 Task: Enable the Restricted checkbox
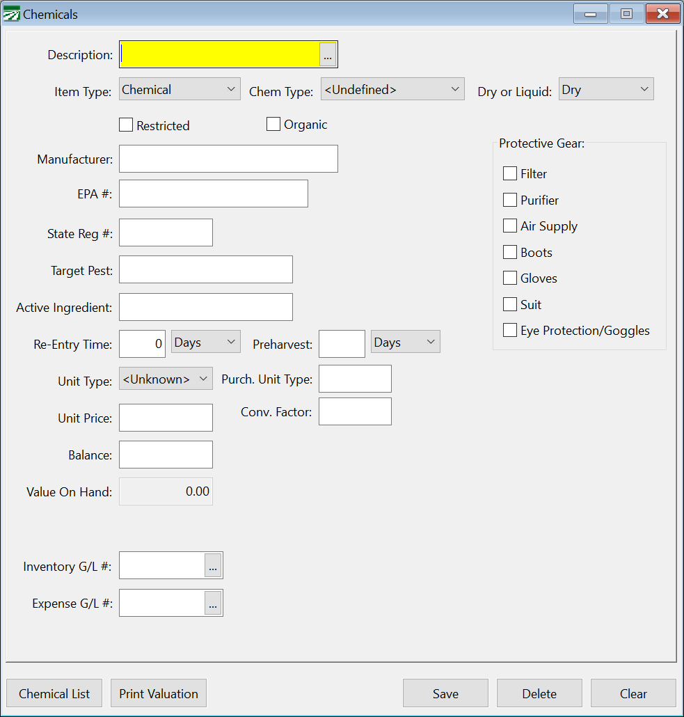126,125
